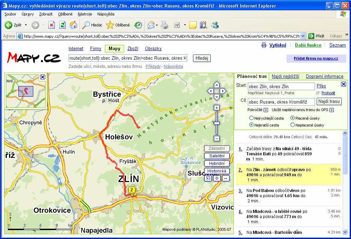Open the Úpravy menu

[27, 14]
